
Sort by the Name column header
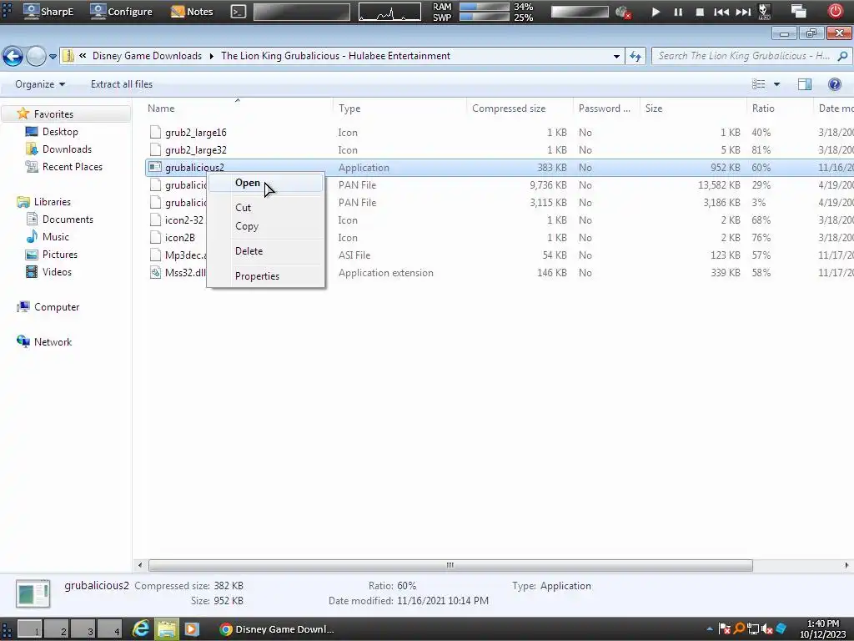(x=238, y=109)
